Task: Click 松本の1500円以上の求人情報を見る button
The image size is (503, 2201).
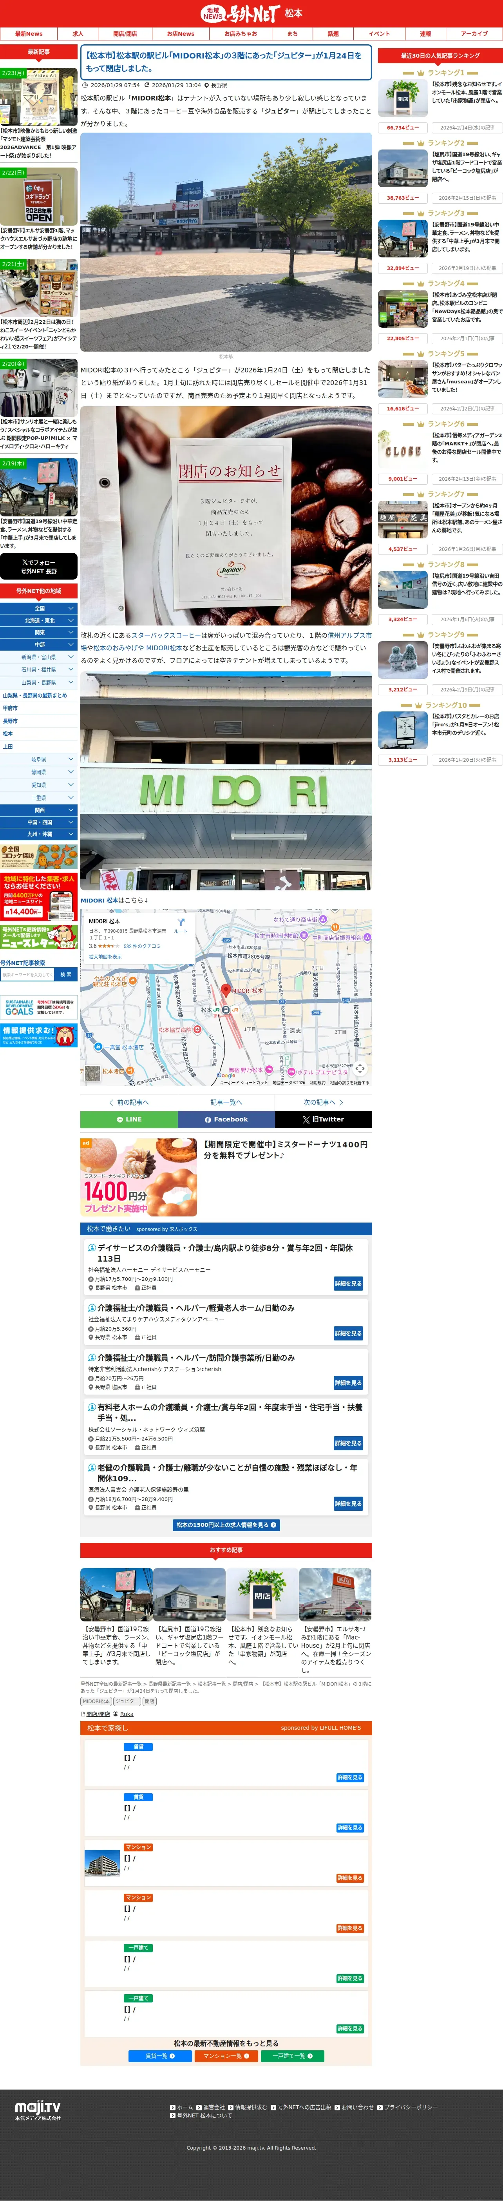Action: click(x=226, y=1525)
